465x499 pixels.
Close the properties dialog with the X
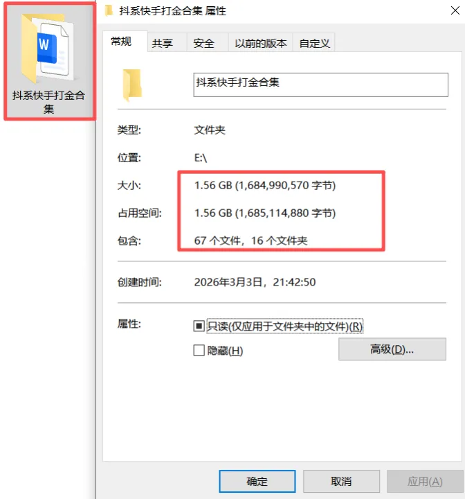455,11
